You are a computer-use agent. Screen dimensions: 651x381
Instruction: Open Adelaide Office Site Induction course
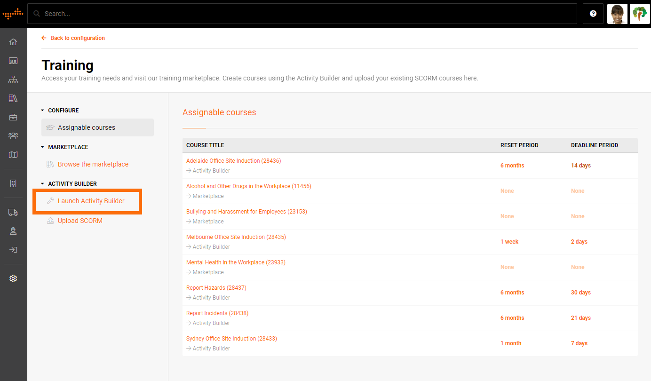coord(234,161)
